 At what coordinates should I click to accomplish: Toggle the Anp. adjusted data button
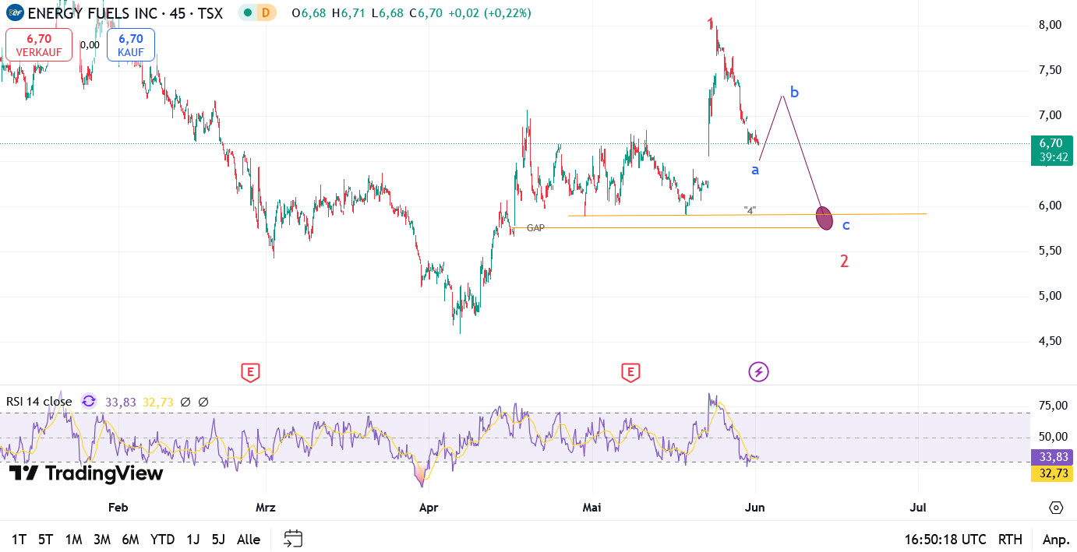click(x=1056, y=540)
